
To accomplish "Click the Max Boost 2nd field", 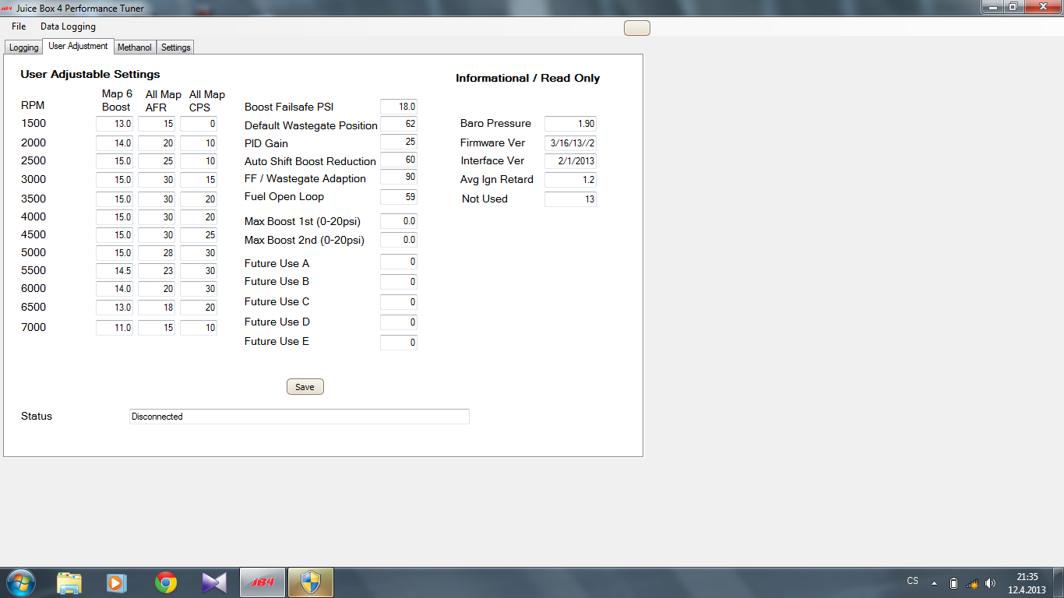I will point(399,240).
